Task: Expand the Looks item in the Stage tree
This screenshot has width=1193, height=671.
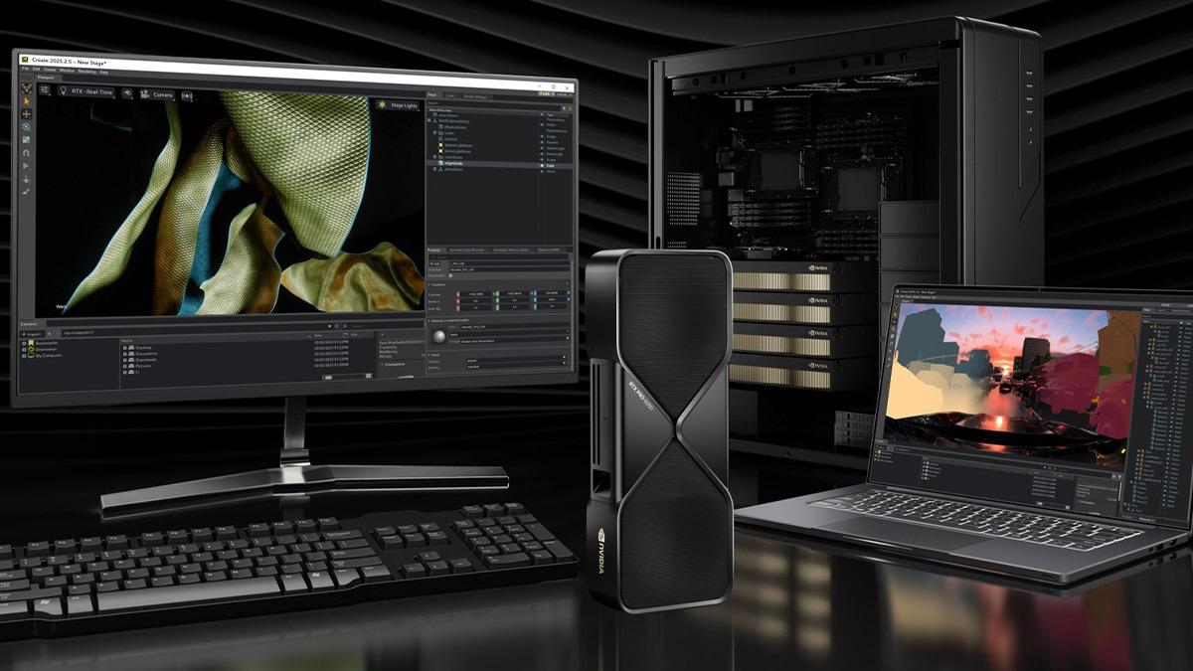Action: [433, 133]
